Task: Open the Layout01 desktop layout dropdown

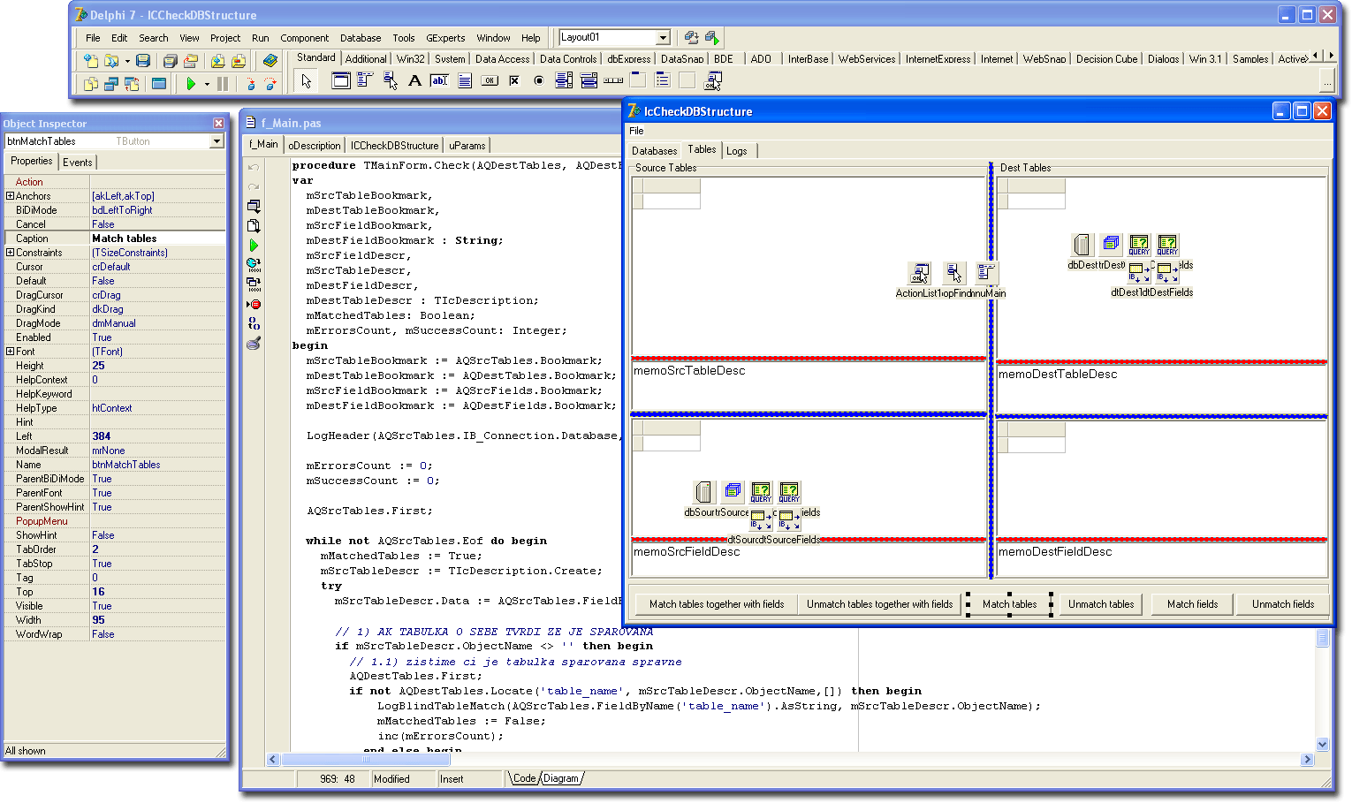Action: coord(663,38)
